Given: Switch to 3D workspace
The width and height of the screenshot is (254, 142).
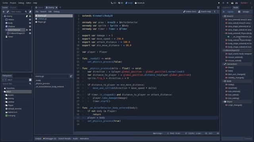Looking at the screenshot, I should 121,3.
